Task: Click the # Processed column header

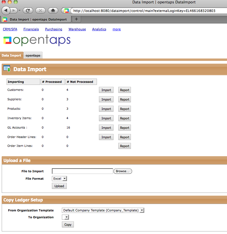Action: 53,82
